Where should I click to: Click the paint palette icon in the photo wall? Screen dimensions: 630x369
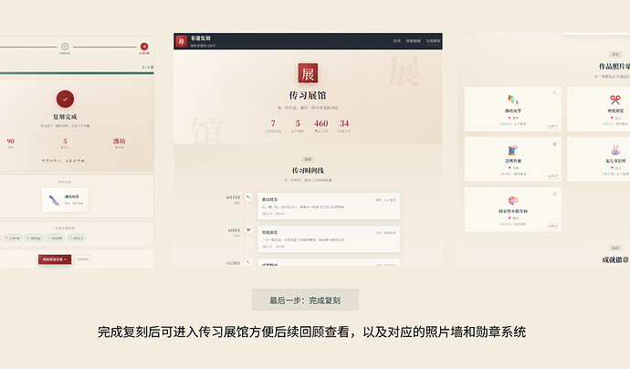[513, 200]
